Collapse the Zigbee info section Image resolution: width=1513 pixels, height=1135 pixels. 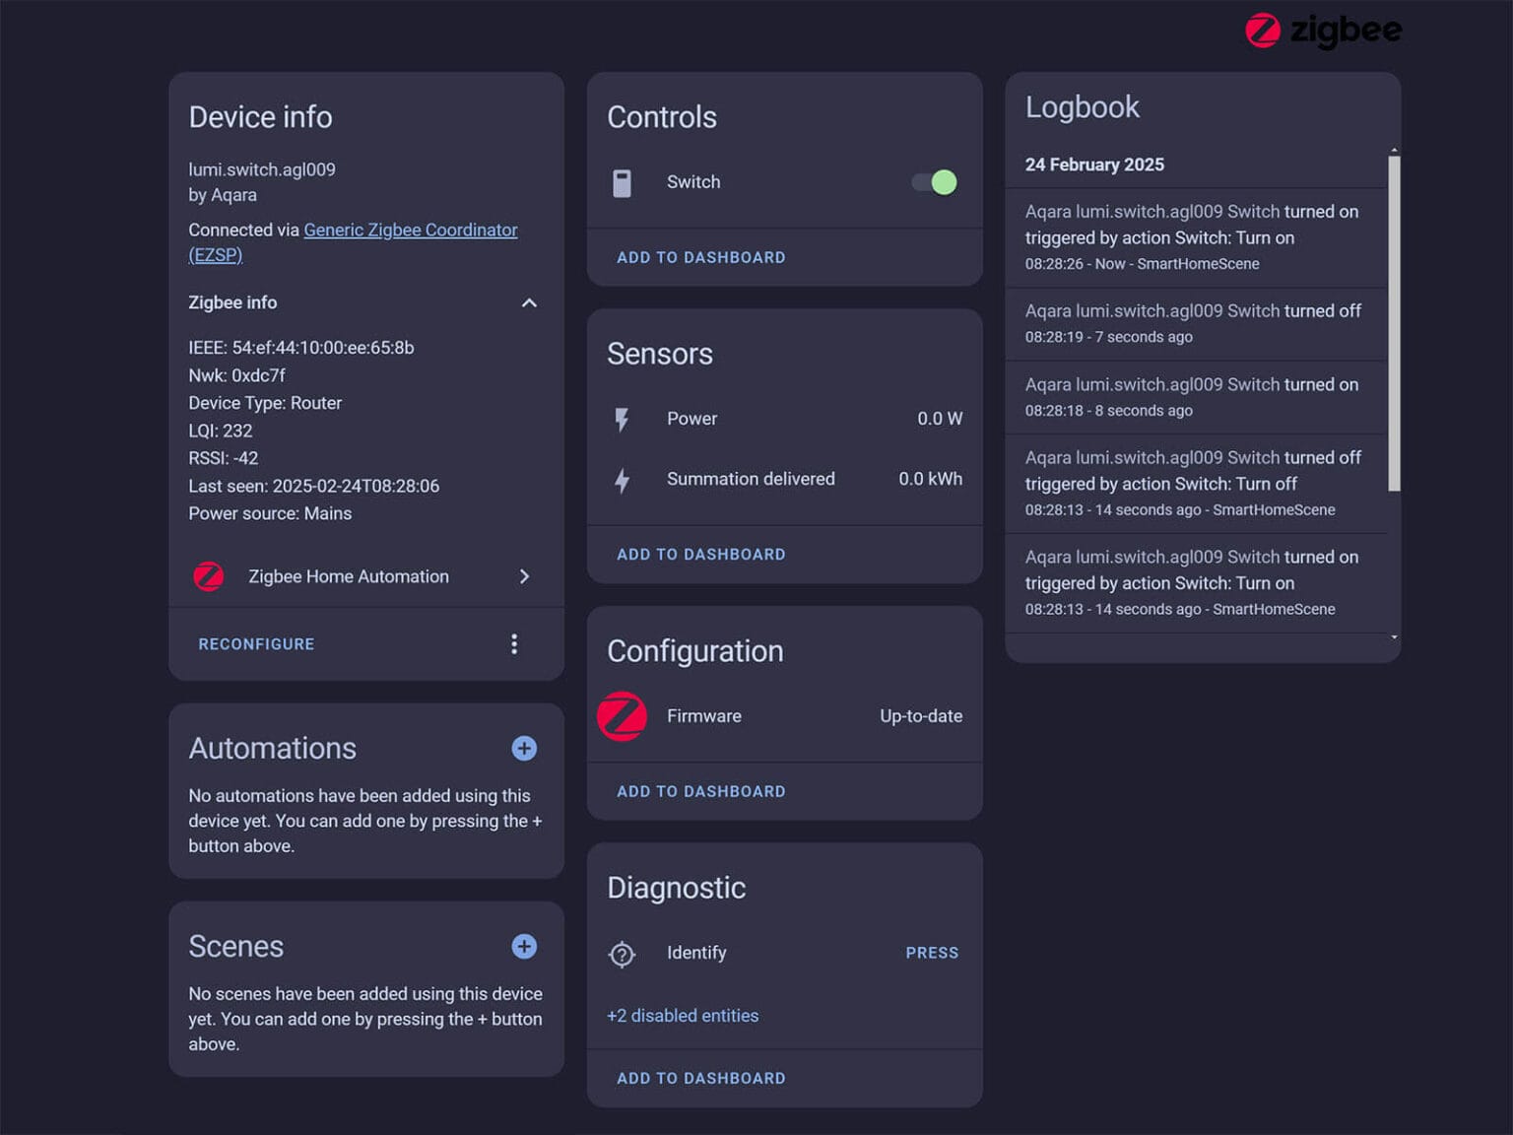tap(529, 303)
